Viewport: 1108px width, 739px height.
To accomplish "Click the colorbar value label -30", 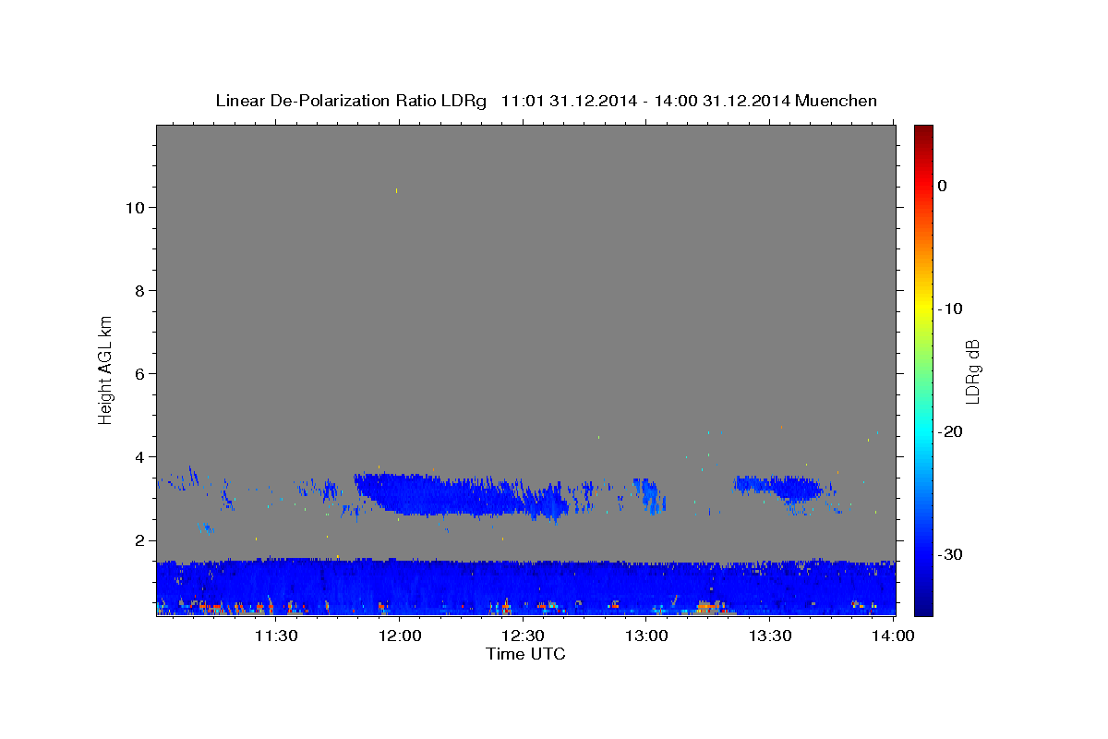I will (x=950, y=554).
